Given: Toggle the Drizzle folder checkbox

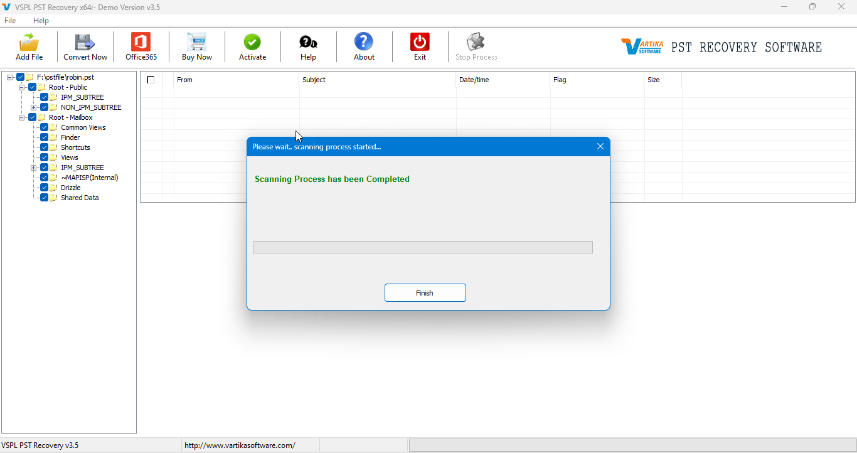Looking at the screenshot, I should coord(44,188).
